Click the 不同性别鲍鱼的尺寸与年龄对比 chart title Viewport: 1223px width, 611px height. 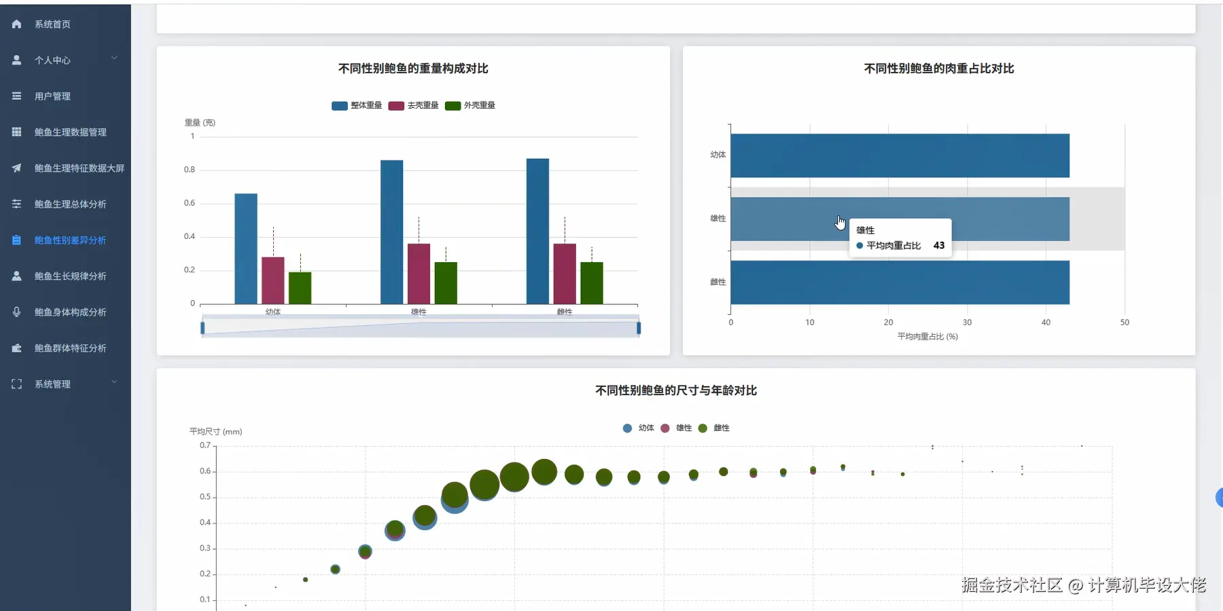click(676, 390)
